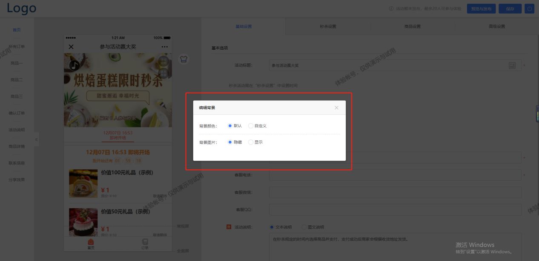Viewport: 539px width, 261px height.
Task: Click the 首页 icon in preview bottom bar
Action: (x=90, y=242)
